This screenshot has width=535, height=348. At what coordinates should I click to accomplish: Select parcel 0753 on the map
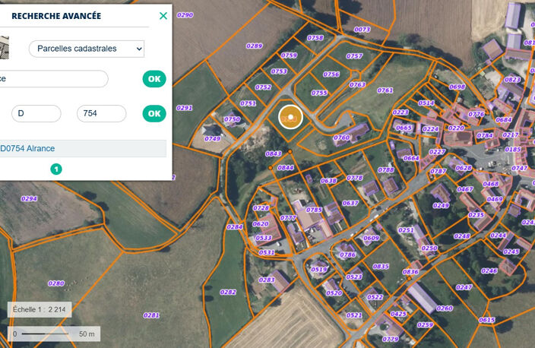(279, 71)
